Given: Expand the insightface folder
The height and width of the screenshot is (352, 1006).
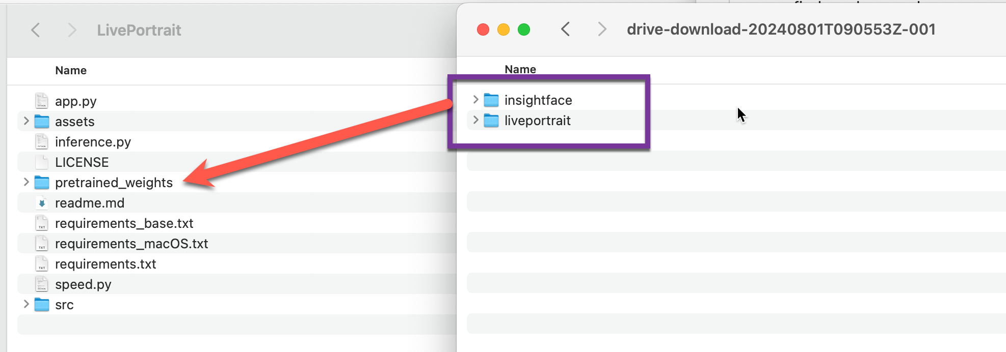Looking at the screenshot, I should pyautogui.click(x=475, y=99).
